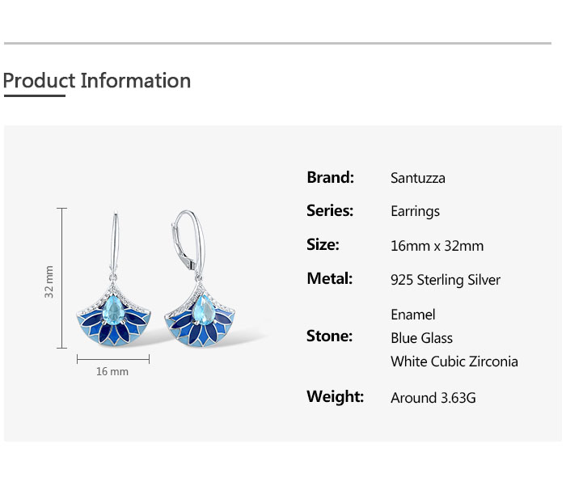
Task: Select the White Cubic Zirconia entry
Action: coord(454,361)
